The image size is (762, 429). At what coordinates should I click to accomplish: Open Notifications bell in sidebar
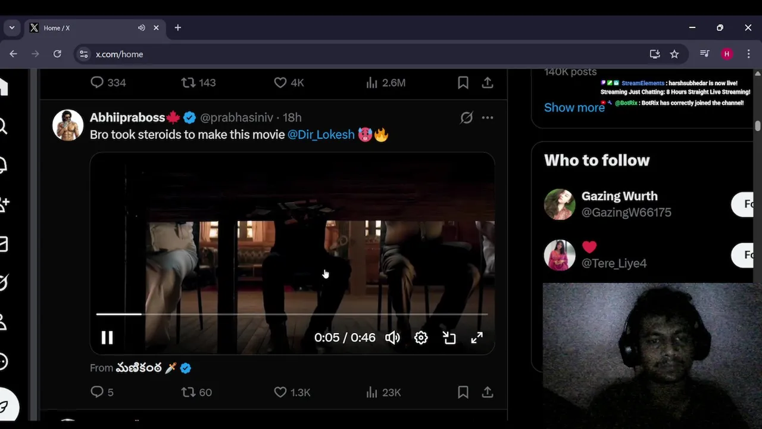2,165
